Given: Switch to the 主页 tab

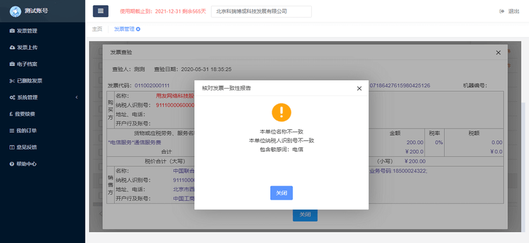Looking at the screenshot, I should click(x=97, y=29).
